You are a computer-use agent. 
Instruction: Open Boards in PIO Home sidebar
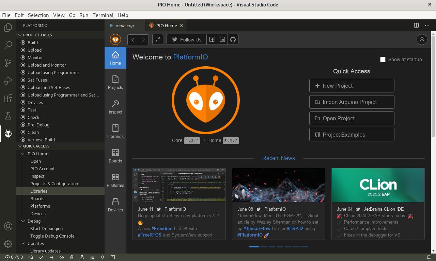tap(115, 156)
